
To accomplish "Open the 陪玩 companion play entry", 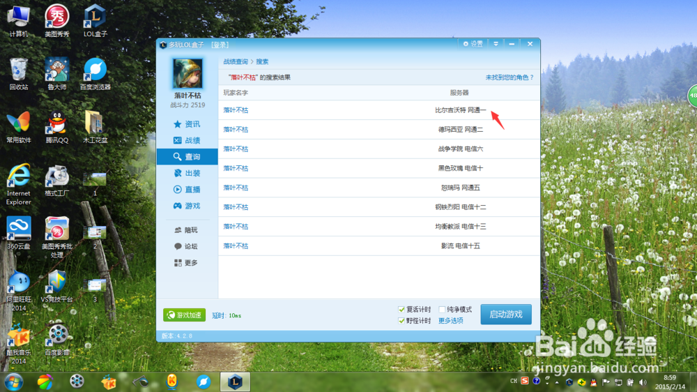I will tap(187, 230).
